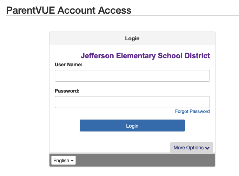The height and width of the screenshot is (176, 239).
Task: Expand the More Options section
Action: 192,148
